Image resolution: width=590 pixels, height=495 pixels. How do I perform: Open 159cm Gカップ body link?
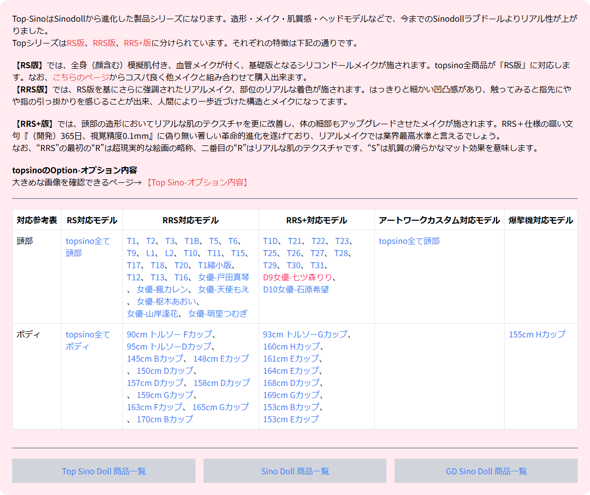pyautogui.click(x=165, y=395)
